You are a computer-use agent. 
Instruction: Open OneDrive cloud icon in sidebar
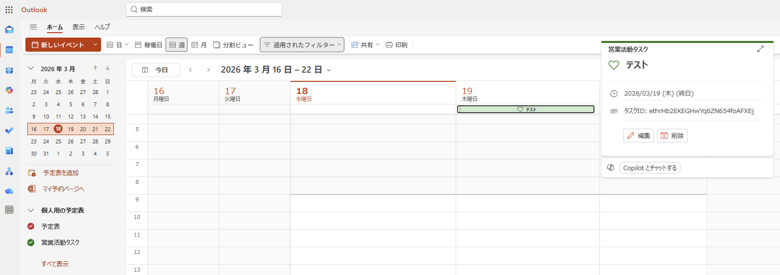[x=9, y=191]
